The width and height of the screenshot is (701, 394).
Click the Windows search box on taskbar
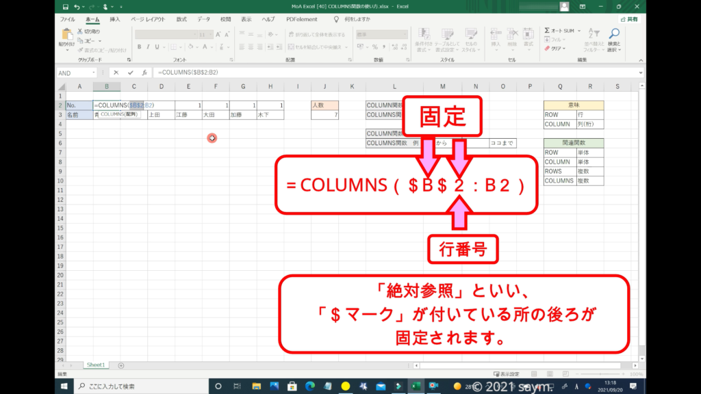137,386
